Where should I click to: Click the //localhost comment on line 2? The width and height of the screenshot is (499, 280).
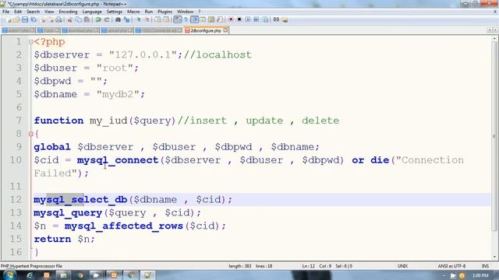click(218, 54)
